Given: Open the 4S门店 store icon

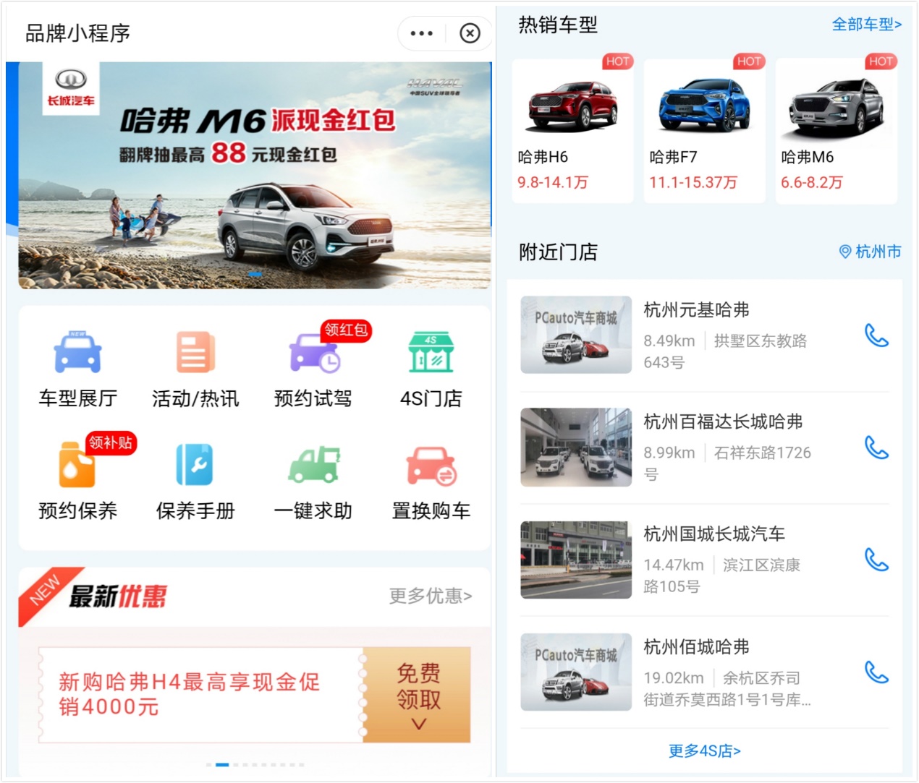Looking at the screenshot, I should click(431, 352).
